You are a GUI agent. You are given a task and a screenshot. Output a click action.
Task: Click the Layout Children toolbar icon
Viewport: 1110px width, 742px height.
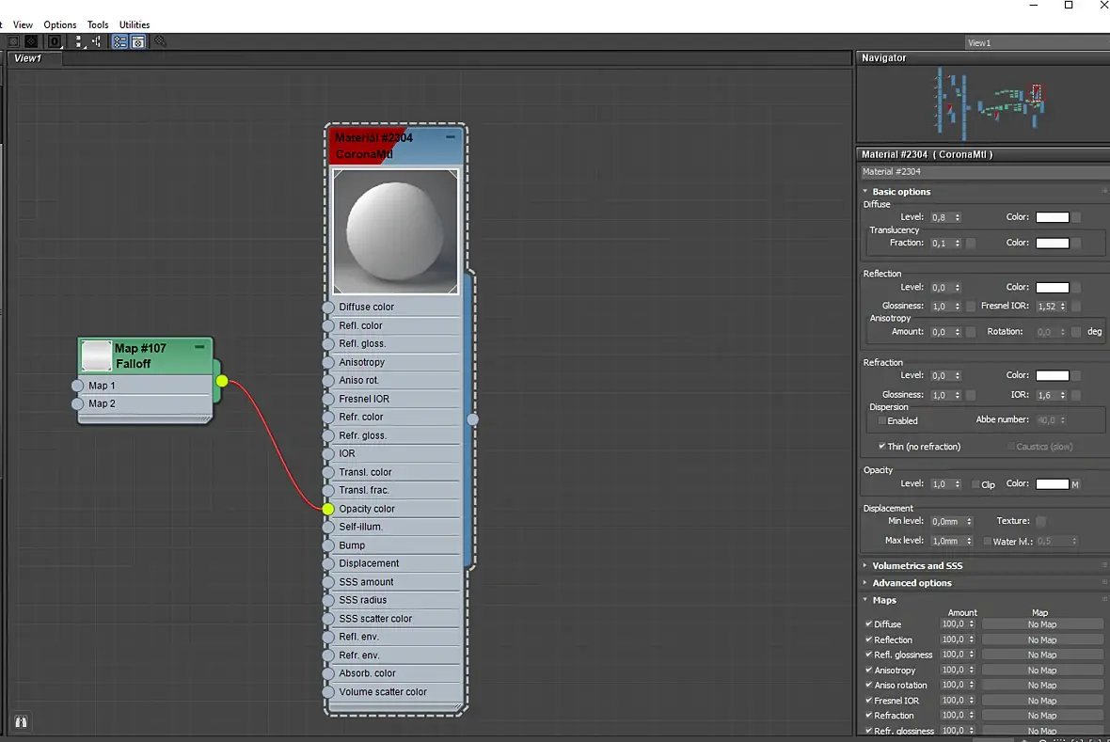point(96,41)
